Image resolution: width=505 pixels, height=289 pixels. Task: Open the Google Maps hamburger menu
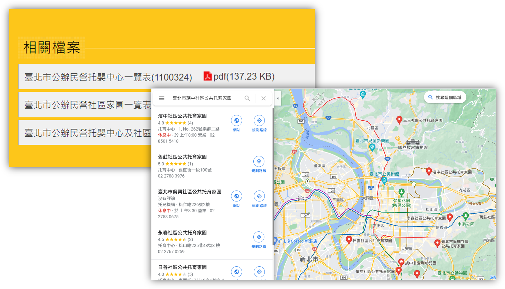click(x=162, y=98)
